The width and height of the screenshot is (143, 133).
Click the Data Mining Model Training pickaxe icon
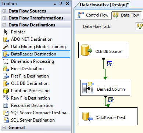tap(6, 47)
